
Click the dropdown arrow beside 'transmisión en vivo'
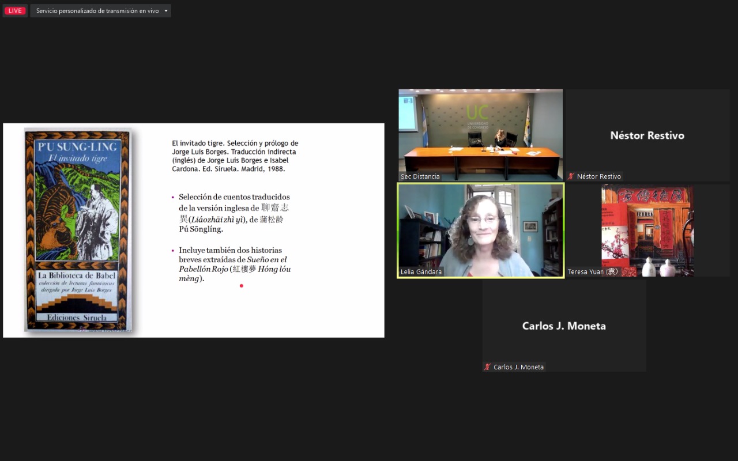coord(166,11)
